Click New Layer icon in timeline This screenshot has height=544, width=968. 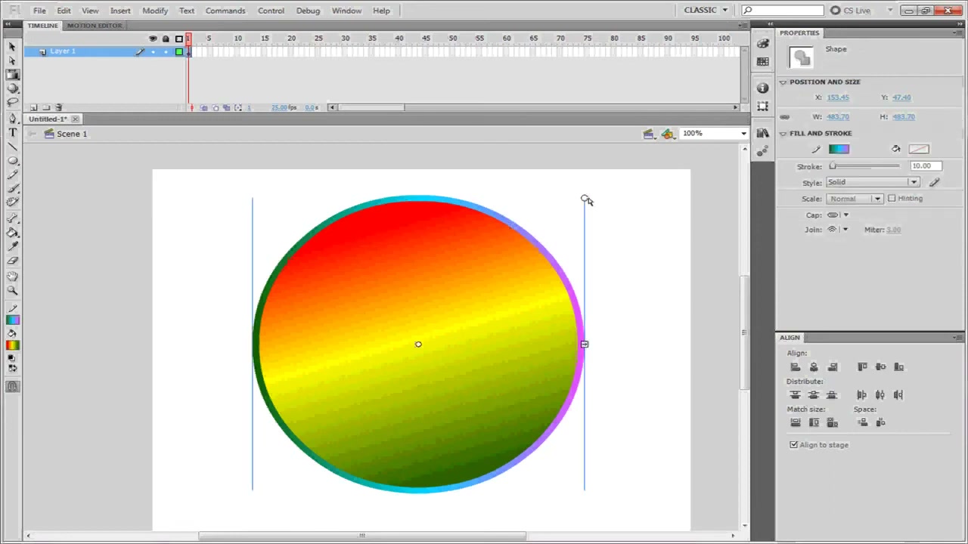coord(33,107)
